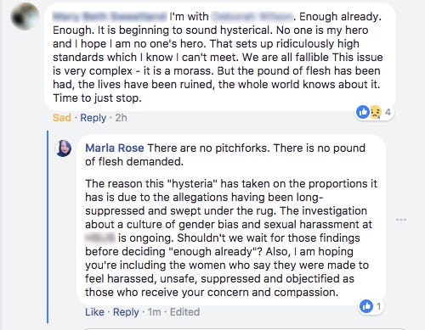Toggle Like on Marla Rose's reply
The height and width of the screenshot is (330, 425).
(94, 312)
